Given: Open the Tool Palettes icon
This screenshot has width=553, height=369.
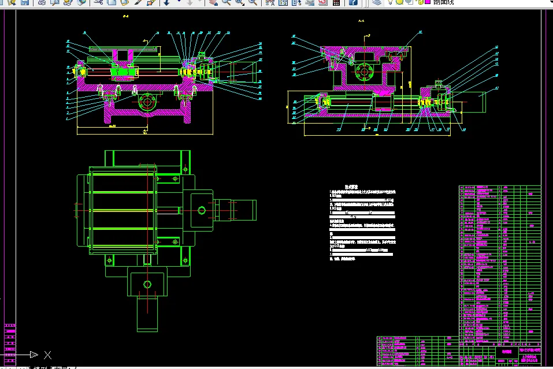Looking at the screenshot, I should (x=296, y=2).
